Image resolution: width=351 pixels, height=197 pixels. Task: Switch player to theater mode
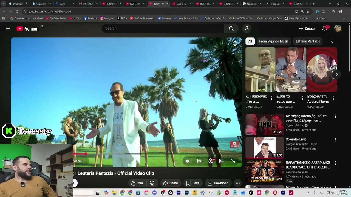pyautogui.click(x=222, y=161)
